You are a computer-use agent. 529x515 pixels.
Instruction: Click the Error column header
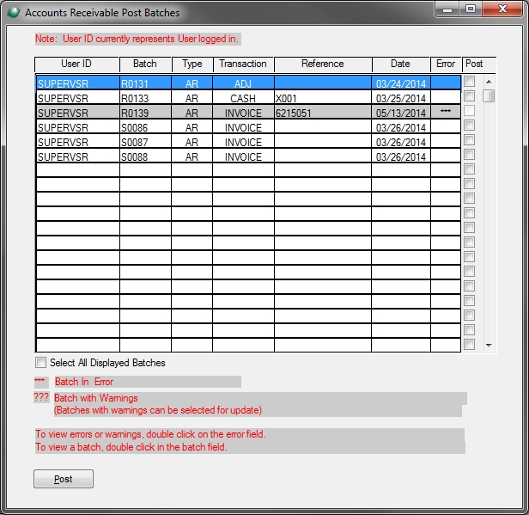coord(446,64)
